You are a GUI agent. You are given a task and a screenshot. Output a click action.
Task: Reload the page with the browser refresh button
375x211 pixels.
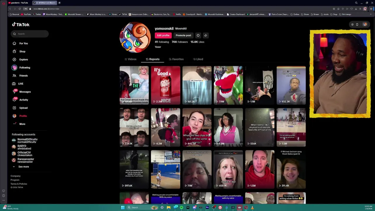click(x=20, y=9)
